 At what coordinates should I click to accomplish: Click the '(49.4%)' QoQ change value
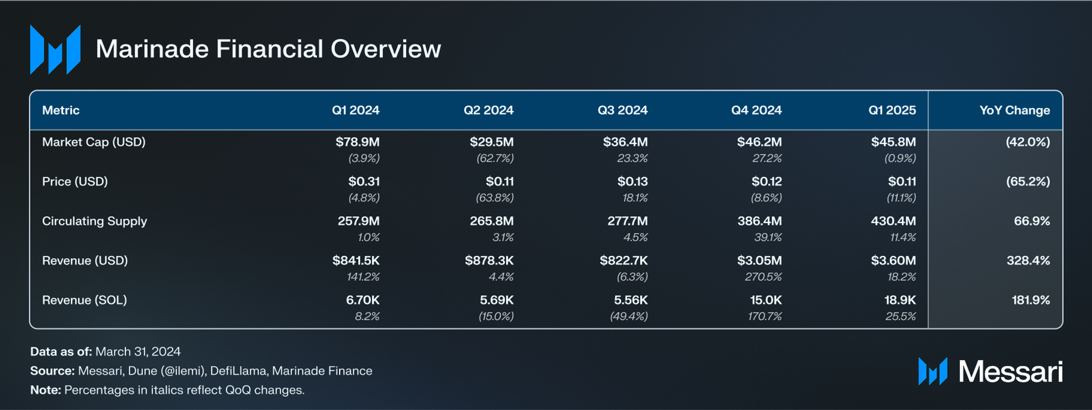click(x=629, y=317)
